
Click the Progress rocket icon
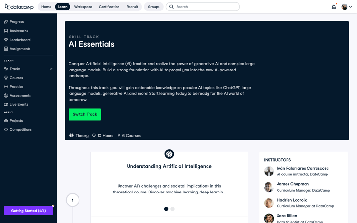click(6, 22)
